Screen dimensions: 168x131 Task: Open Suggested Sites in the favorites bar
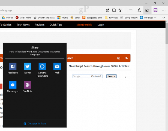(92, 17)
